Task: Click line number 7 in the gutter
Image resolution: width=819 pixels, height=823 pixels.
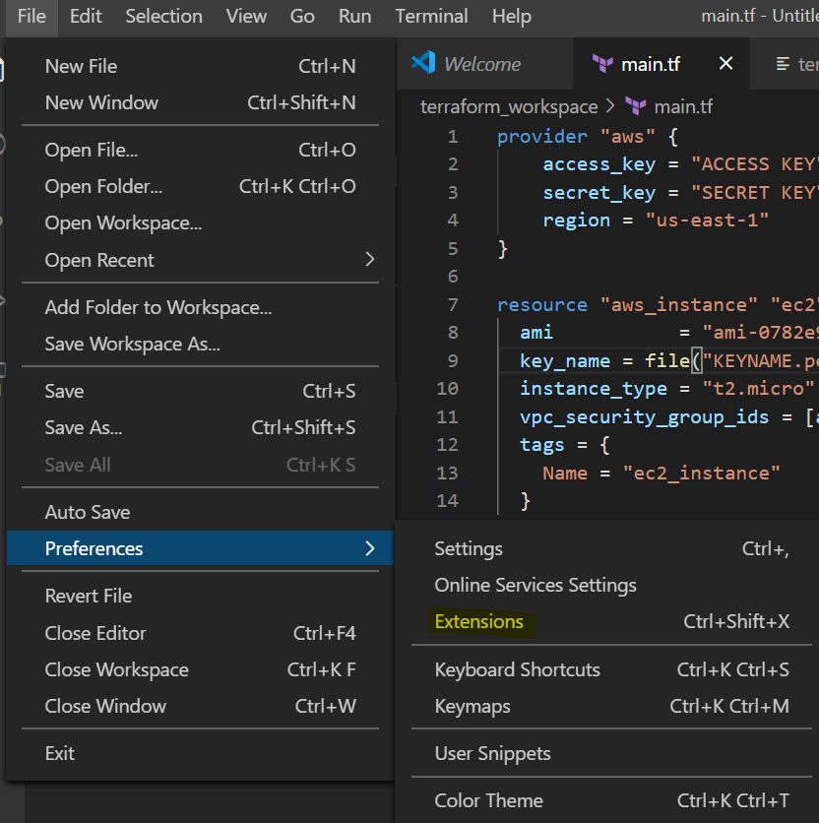Action: click(x=453, y=305)
